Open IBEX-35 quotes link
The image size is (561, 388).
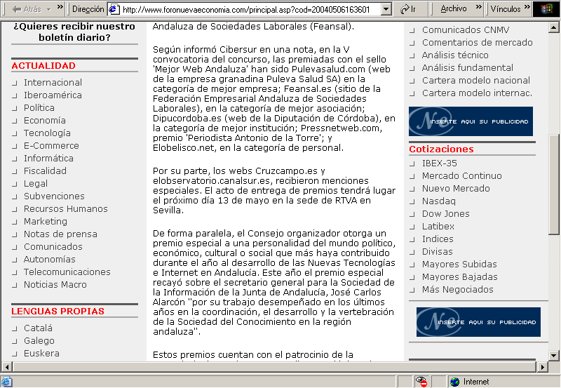(x=440, y=163)
